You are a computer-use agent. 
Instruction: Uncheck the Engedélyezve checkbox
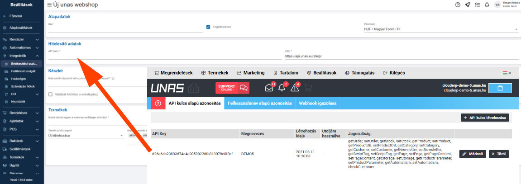coord(208,27)
